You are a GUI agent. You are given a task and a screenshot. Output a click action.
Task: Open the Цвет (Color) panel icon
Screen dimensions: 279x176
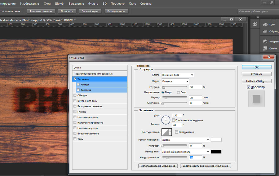pyautogui.click(x=265, y=24)
